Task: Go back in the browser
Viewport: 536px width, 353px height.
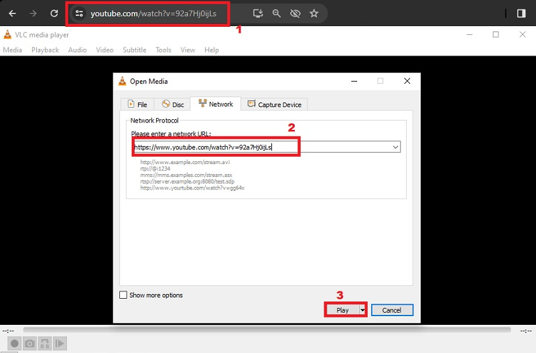Action: point(12,13)
